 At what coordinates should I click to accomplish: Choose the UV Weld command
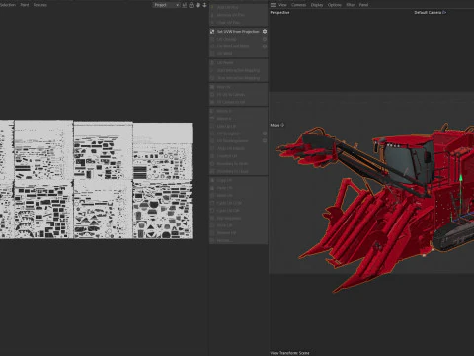pyautogui.click(x=239, y=53)
